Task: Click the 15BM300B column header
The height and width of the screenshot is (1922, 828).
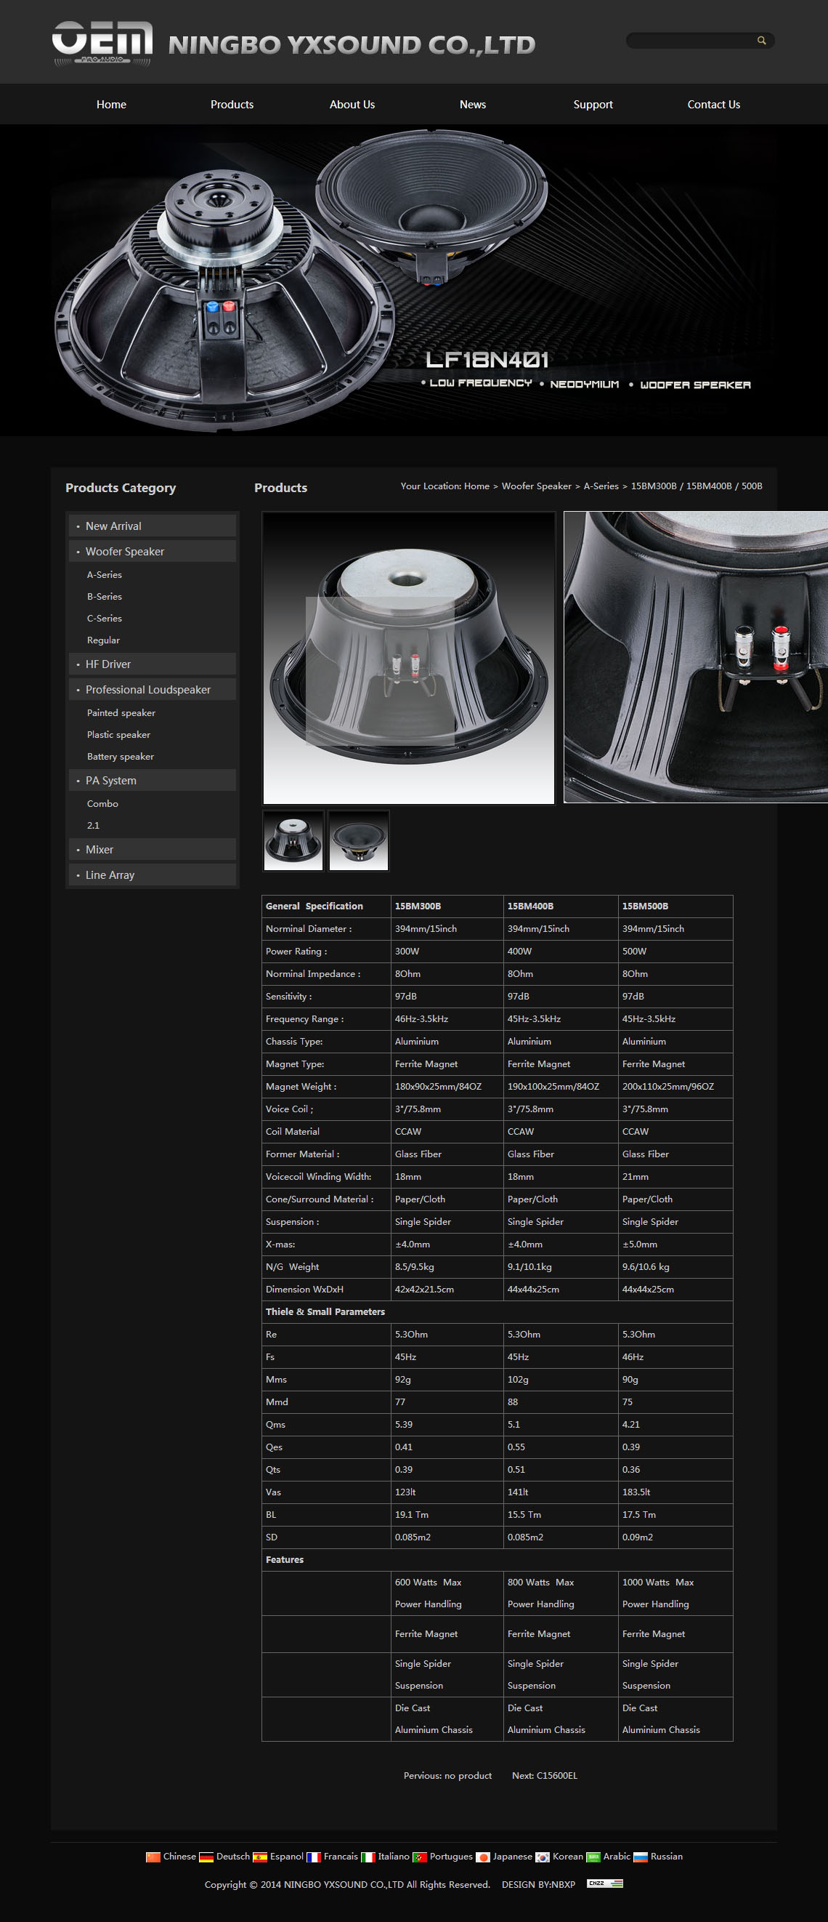Action: click(x=418, y=906)
